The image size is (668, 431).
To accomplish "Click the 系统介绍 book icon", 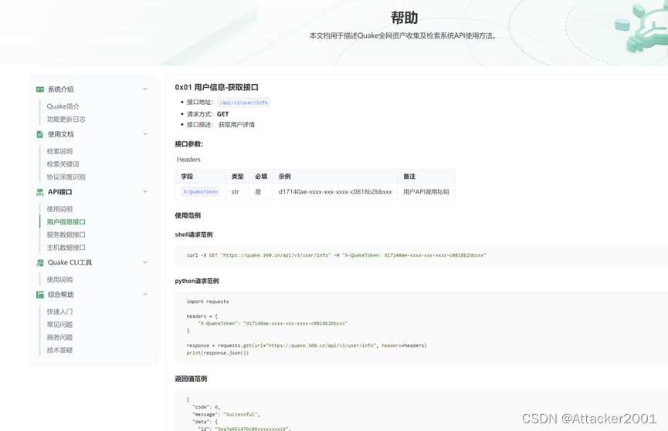I will [x=40, y=89].
